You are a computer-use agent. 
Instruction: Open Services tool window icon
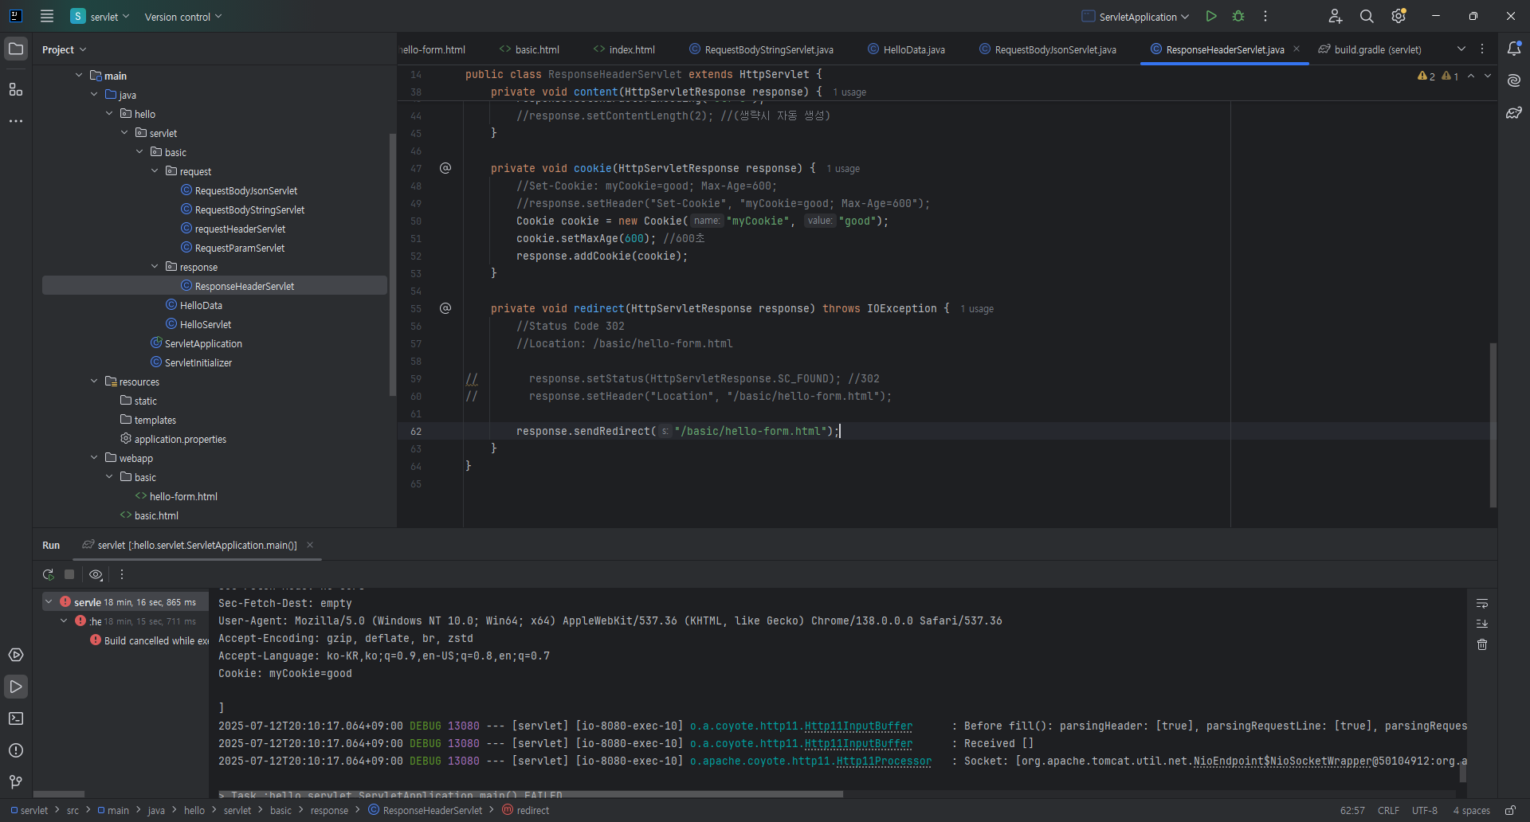[16, 655]
